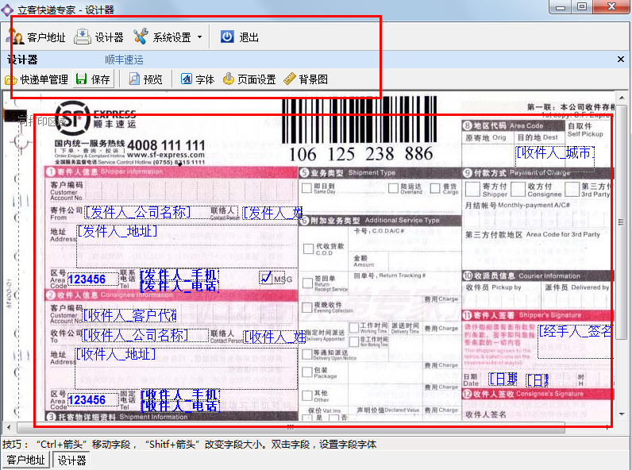This screenshot has height=470, width=632.
Task: Click the 退出 power icon
Action: point(227,37)
